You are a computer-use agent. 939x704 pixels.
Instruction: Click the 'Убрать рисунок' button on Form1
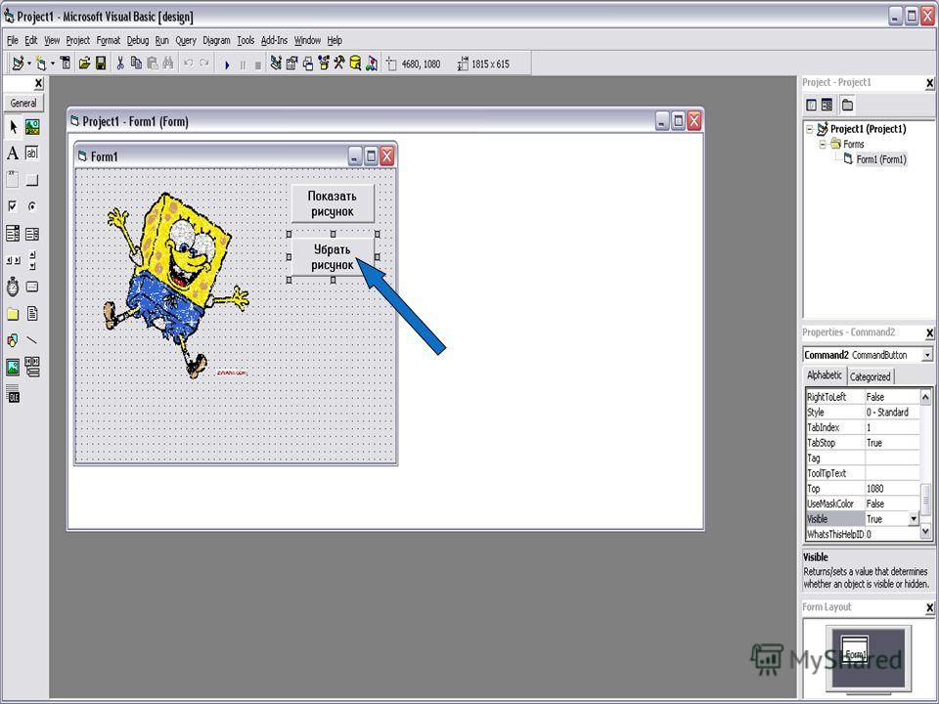(x=333, y=257)
